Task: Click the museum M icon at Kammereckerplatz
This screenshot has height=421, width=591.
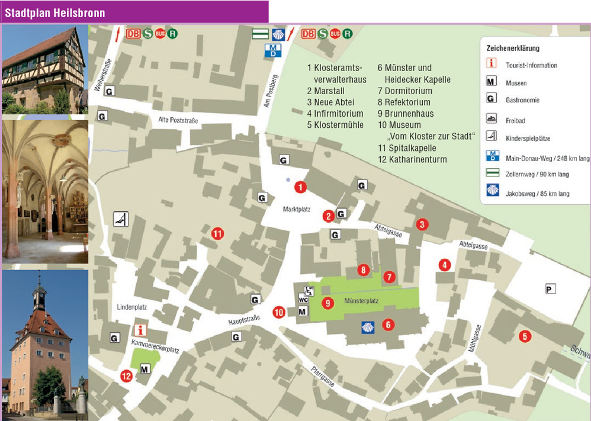Action: coord(144,369)
